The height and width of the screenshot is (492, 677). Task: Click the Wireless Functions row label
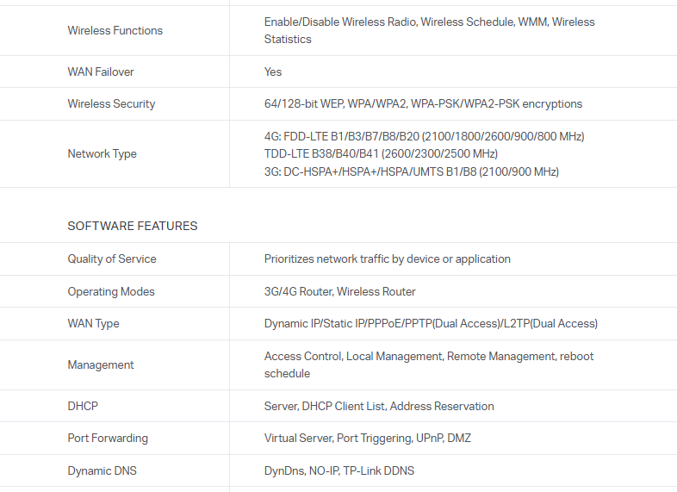click(115, 30)
